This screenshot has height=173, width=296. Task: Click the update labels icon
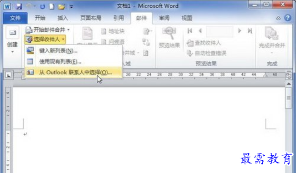tap(146, 53)
